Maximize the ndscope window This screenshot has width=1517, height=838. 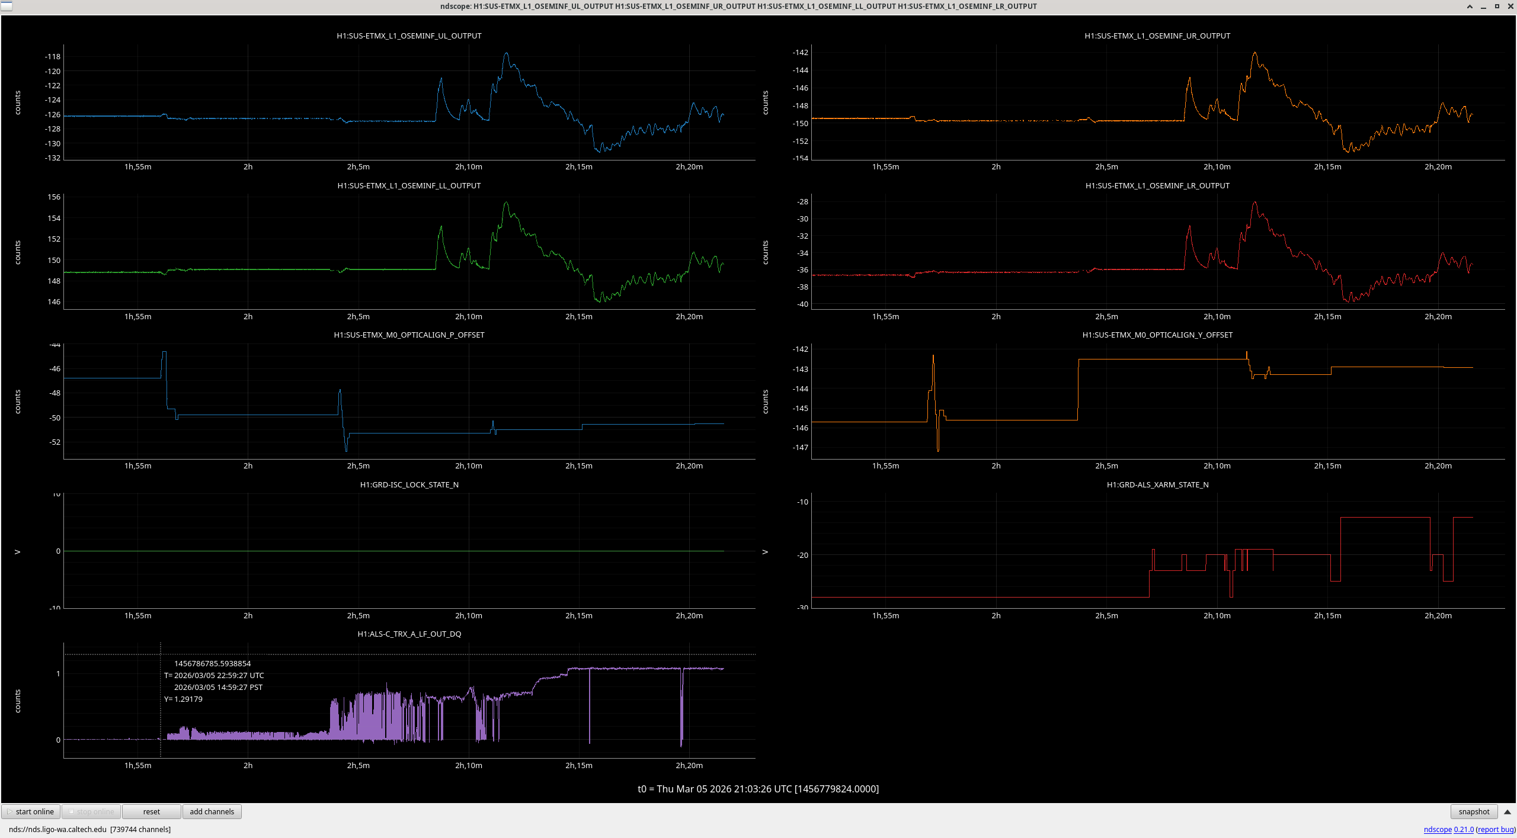[1497, 7]
